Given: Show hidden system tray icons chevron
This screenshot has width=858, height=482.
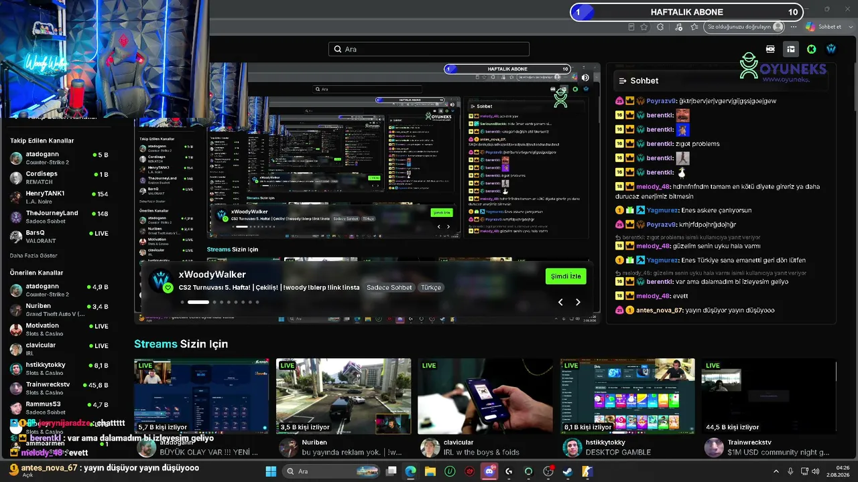Looking at the screenshot, I should point(776,471).
